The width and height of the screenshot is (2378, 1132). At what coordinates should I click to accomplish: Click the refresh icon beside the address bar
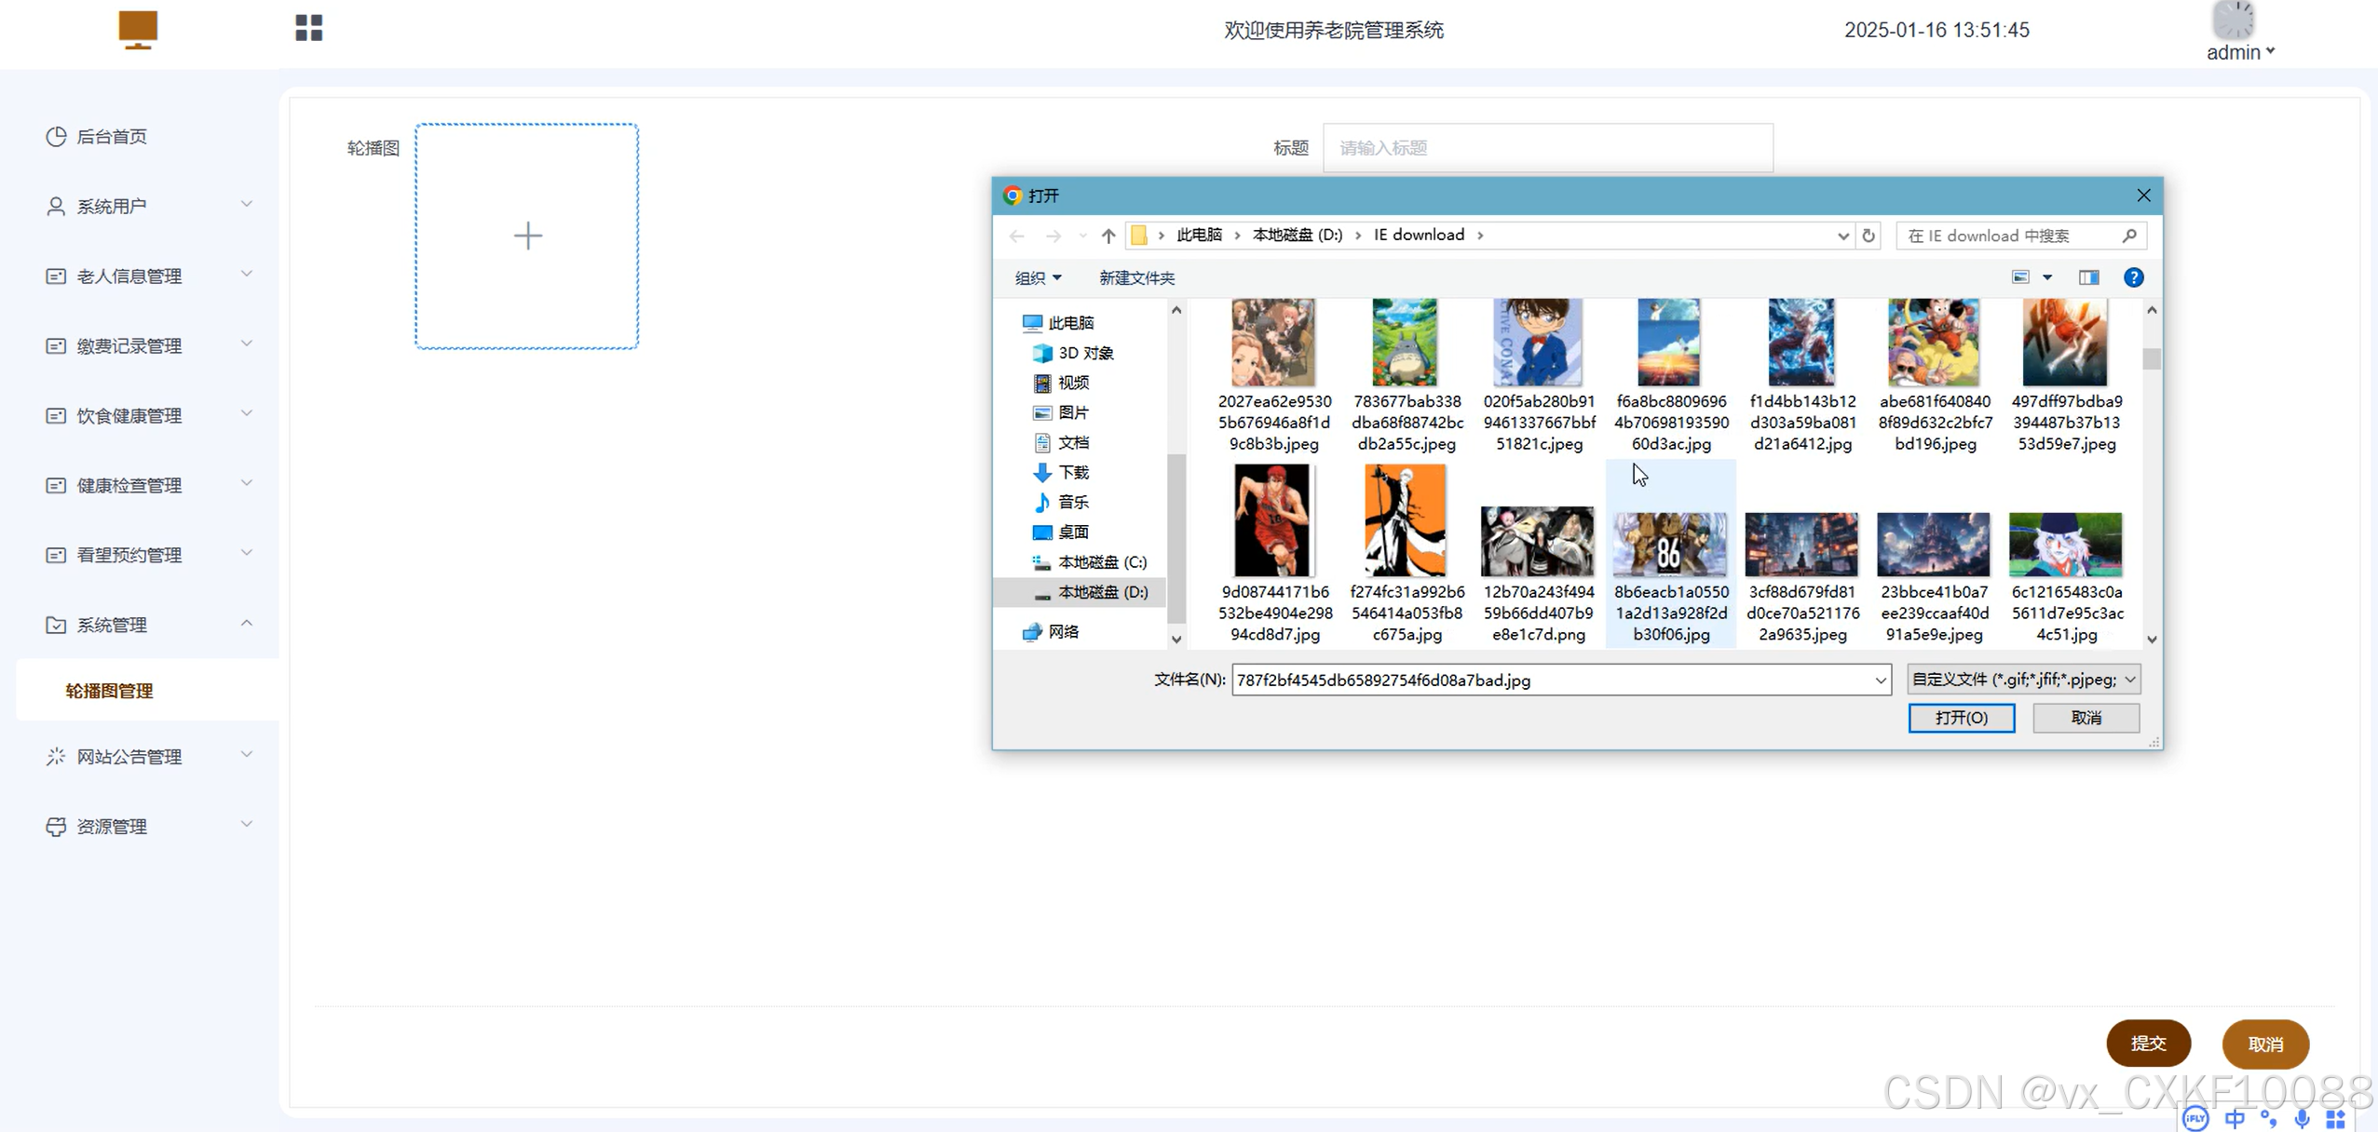1868,236
